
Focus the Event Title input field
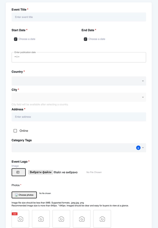click(79, 17)
